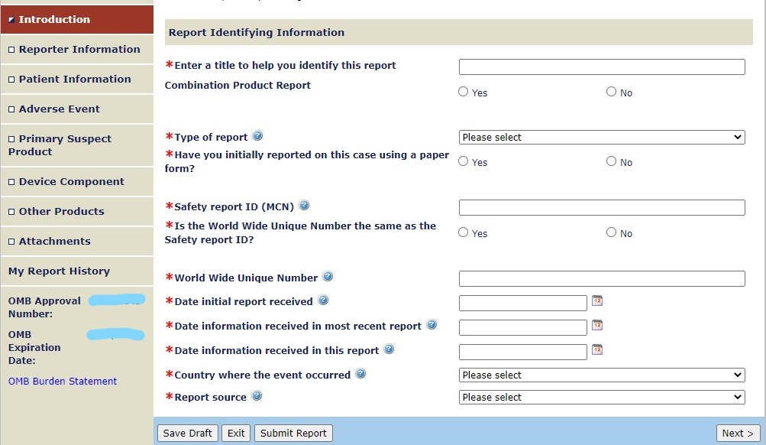Open calendar for date received in this report
766x445 pixels.
pos(597,349)
